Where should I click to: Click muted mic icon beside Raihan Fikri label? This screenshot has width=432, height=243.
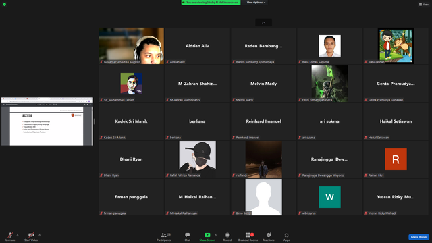[x=366, y=175]
